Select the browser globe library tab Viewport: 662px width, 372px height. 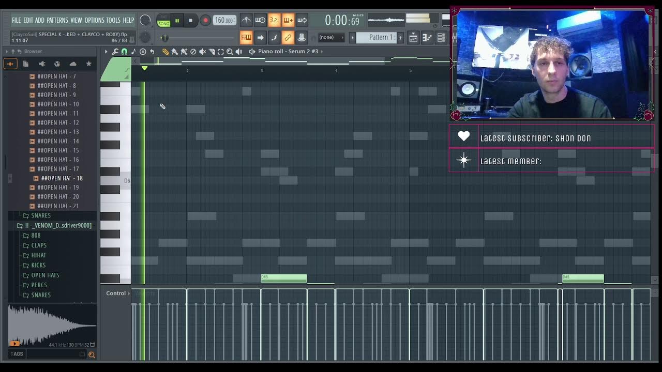pyautogui.click(x=57, y=64)
